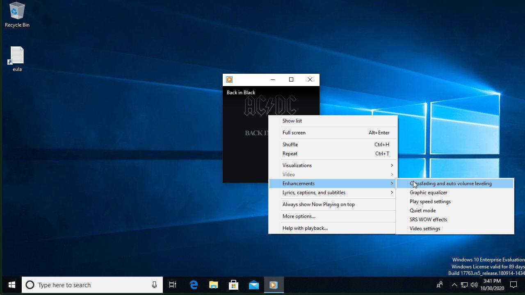Maximize the Windows Media Player window
This screenshot has height=295, width=525.
[x=291, y=79]
